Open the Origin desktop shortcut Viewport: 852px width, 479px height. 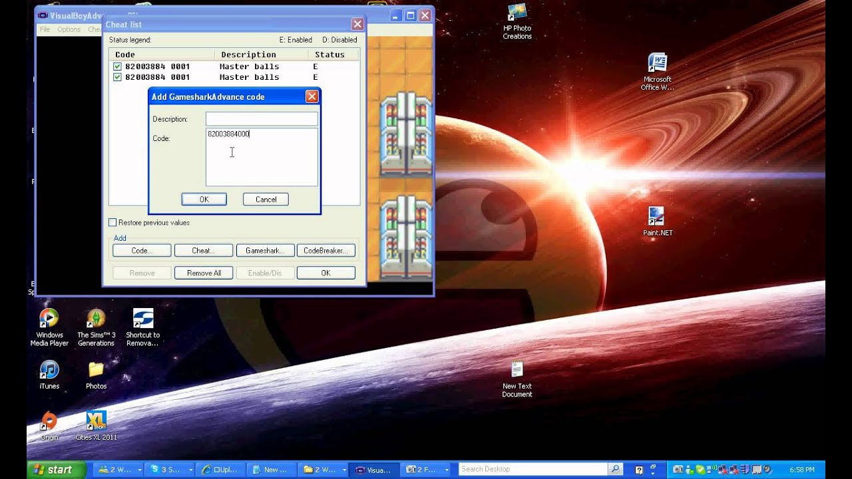(x=49, y=421)
